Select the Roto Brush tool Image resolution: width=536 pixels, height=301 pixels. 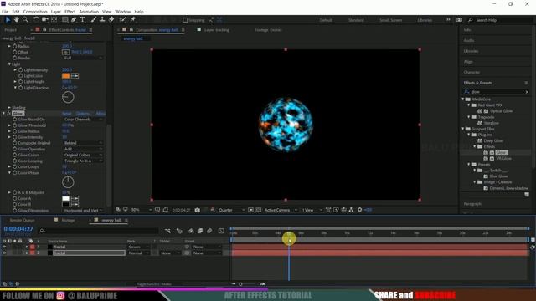point(123,20)
